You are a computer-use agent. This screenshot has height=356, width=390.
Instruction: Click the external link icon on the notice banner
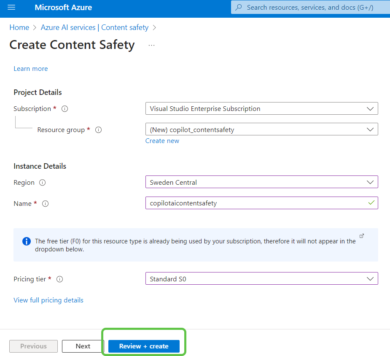point(361,236)
